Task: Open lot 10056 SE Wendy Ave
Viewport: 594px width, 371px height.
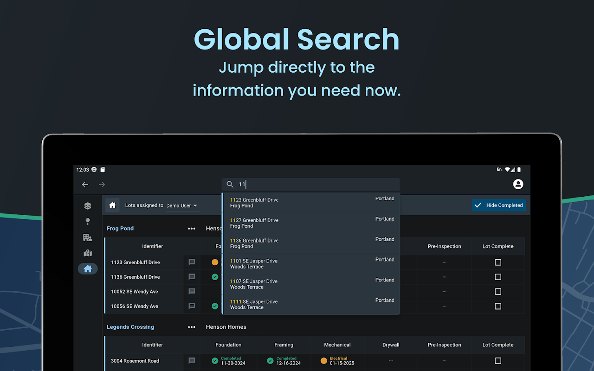Action: [x=135, y=307]
